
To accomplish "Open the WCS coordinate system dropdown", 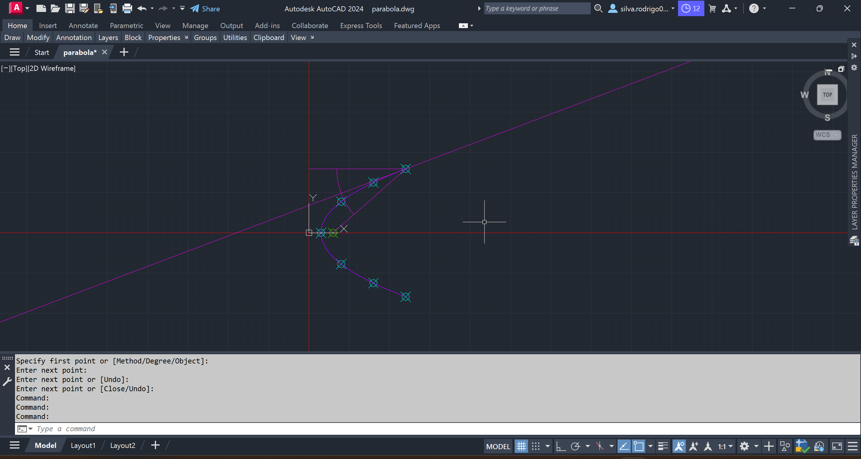I will click(827, 135).
